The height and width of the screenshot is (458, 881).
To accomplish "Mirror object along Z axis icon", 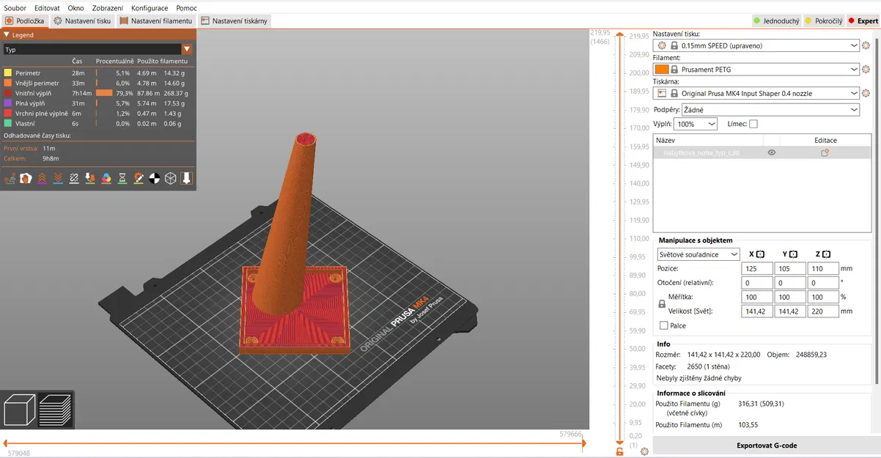I will (826, 254).
